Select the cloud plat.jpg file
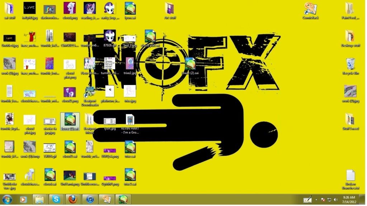The height and width of the screenshot is (206, 367). pos(30,124)
